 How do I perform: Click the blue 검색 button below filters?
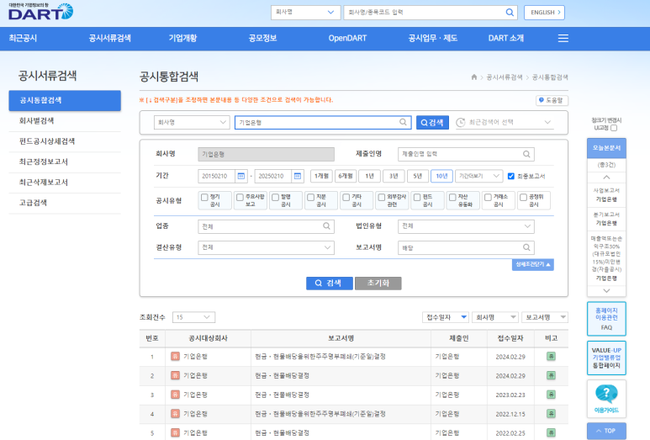click(x=330, y=284)
